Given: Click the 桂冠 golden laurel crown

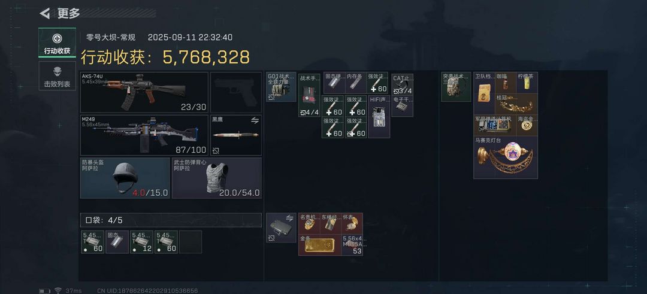Looking at the screenshot, I should pyautogui.click(x=516, y=104).
